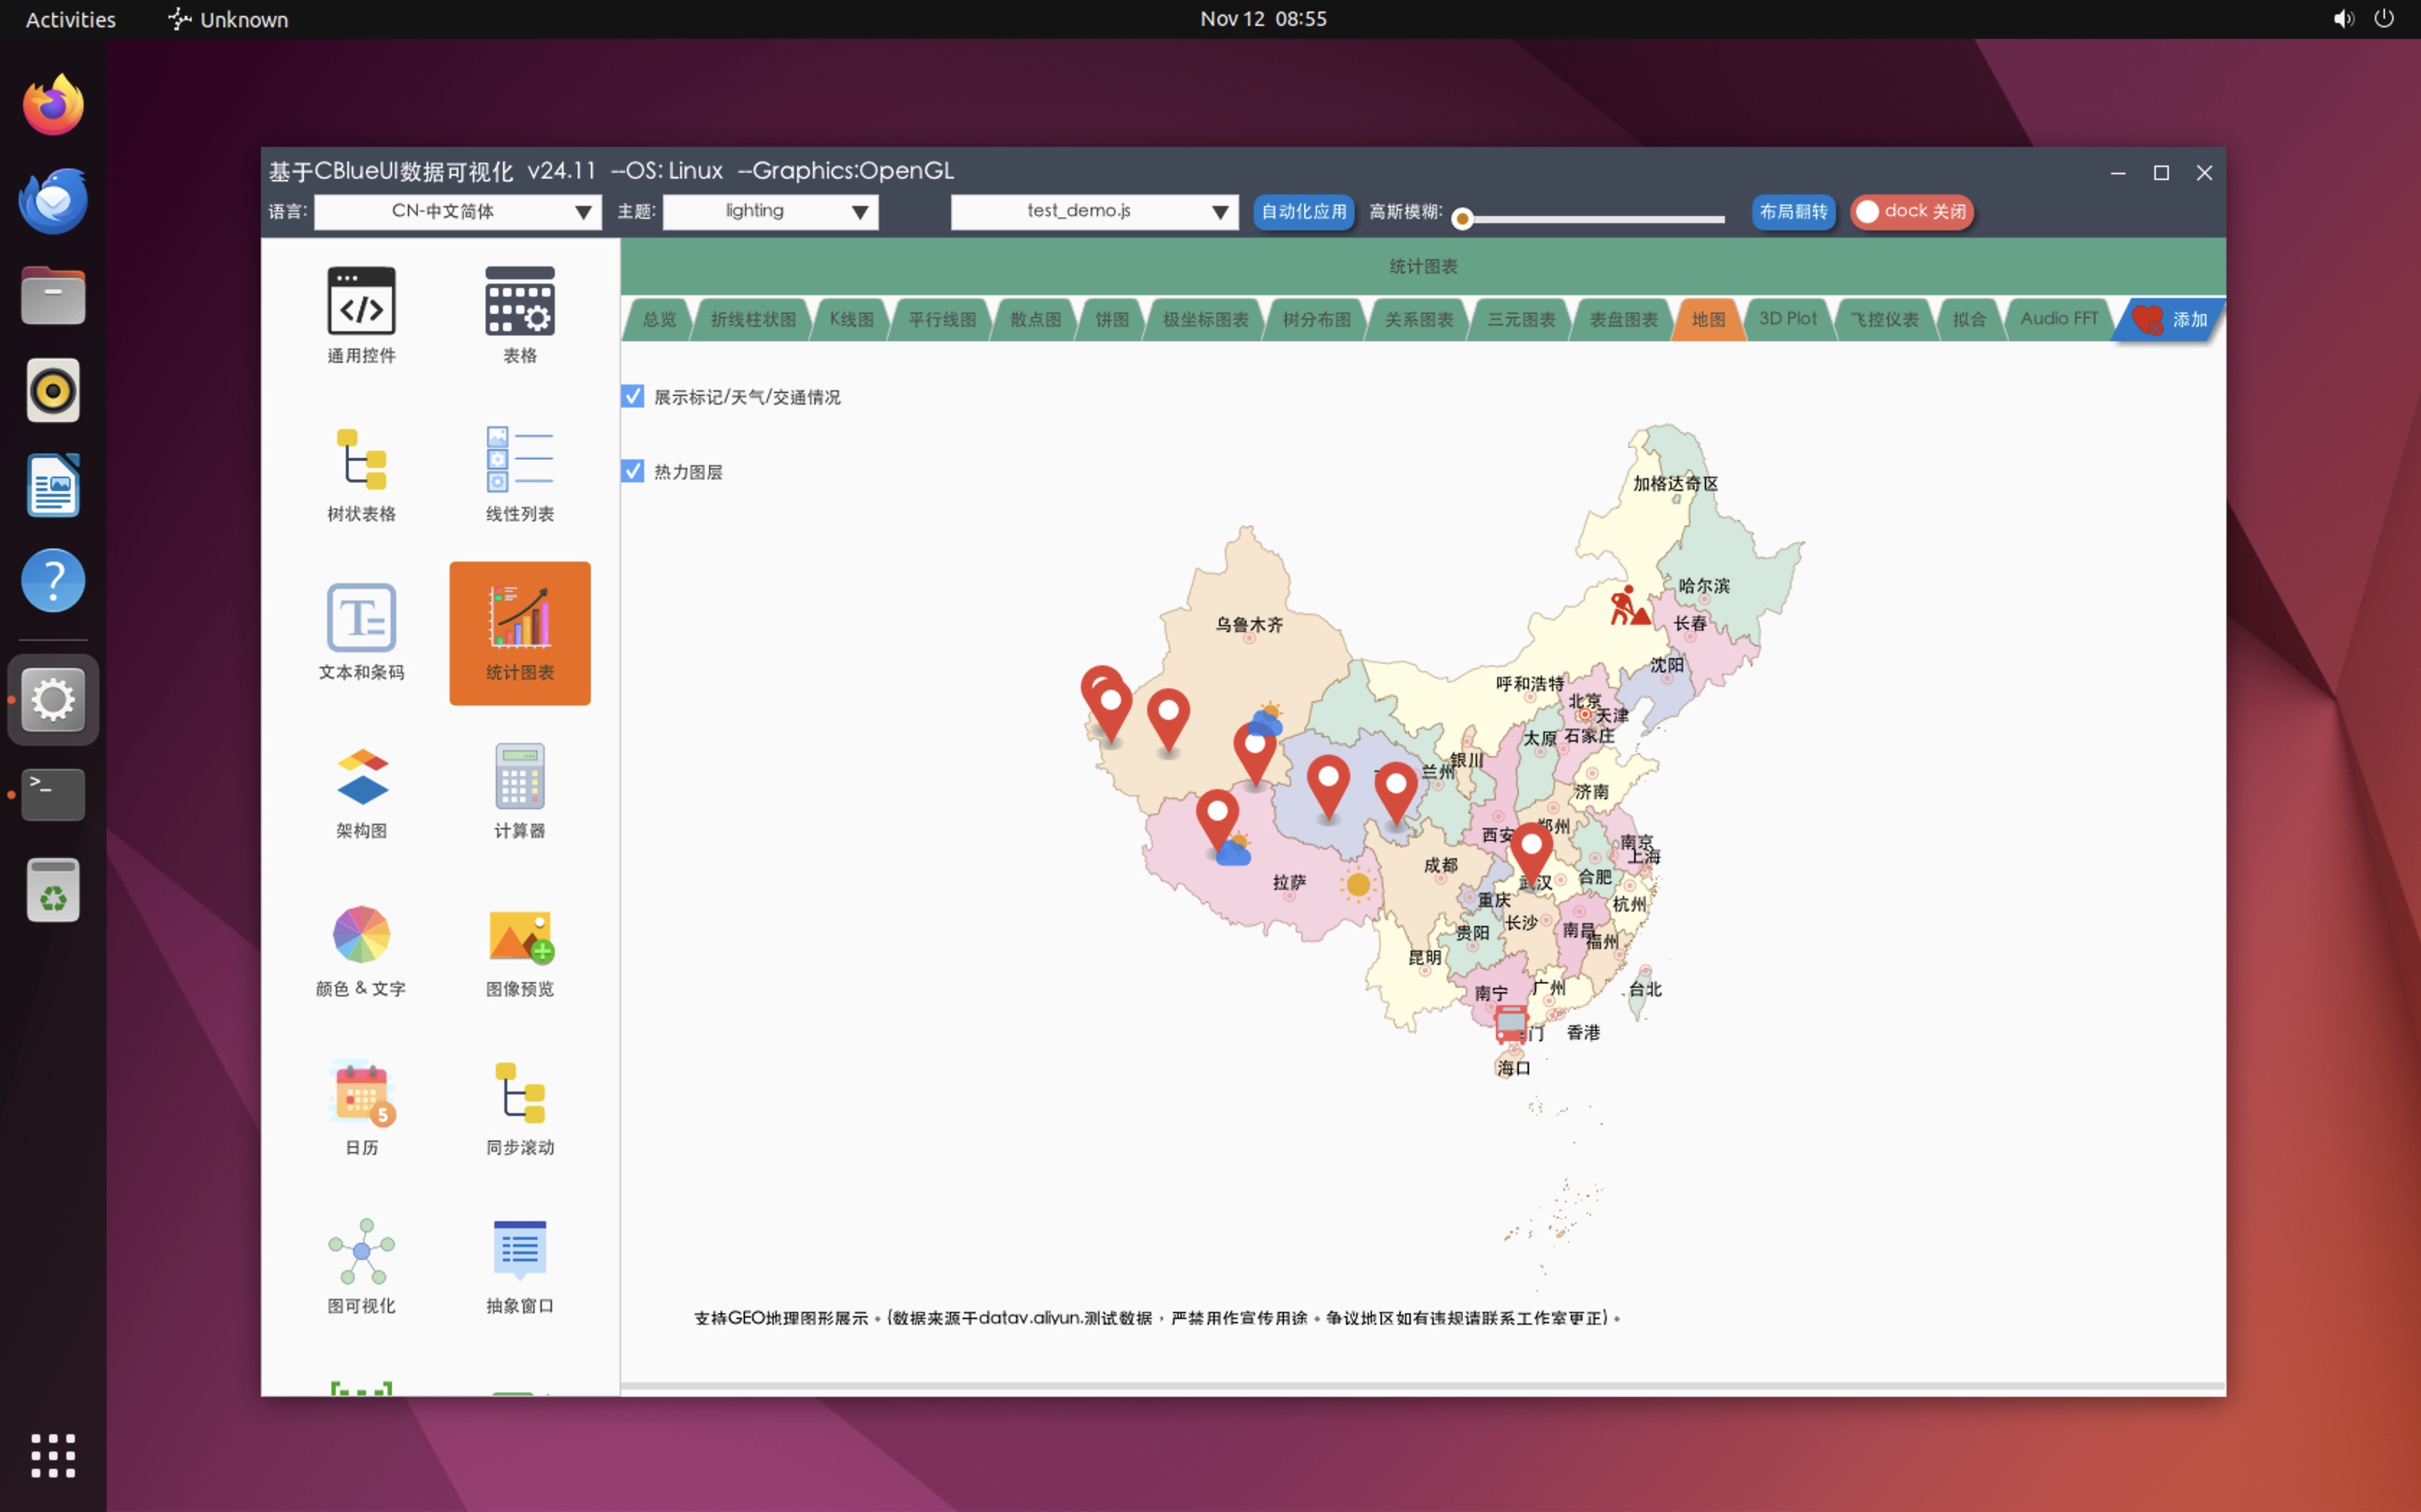Toggle the dock 关闭 switch
This screenshot has width=2421, height=1512.
pos(1911,212)
